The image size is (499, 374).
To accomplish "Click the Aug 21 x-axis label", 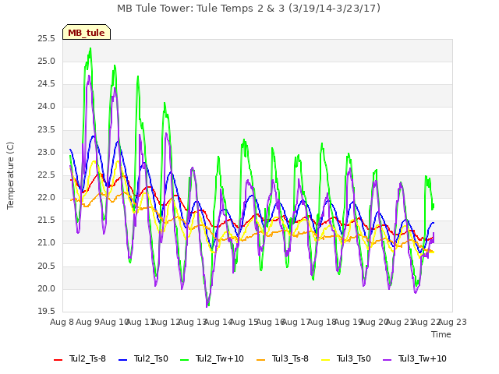I will pyautogui.click(x=400, y=322).
